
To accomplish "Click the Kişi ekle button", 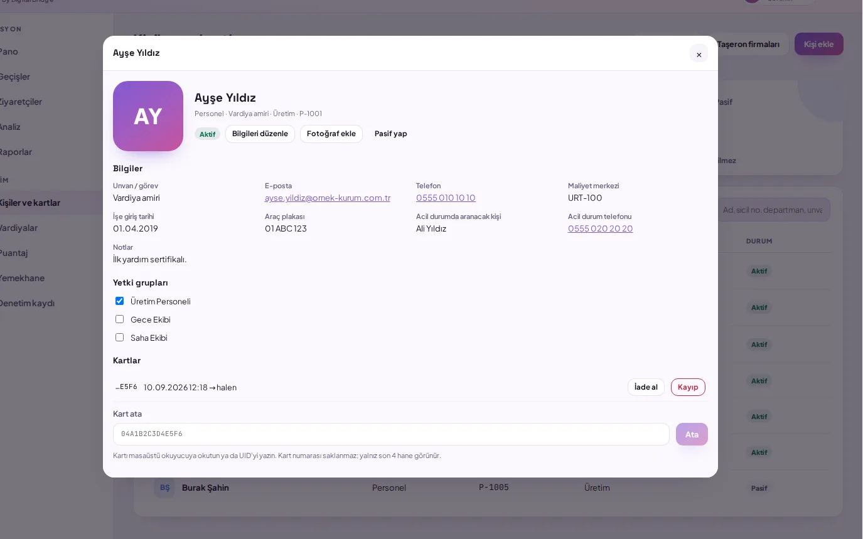I will pos(819,44).
